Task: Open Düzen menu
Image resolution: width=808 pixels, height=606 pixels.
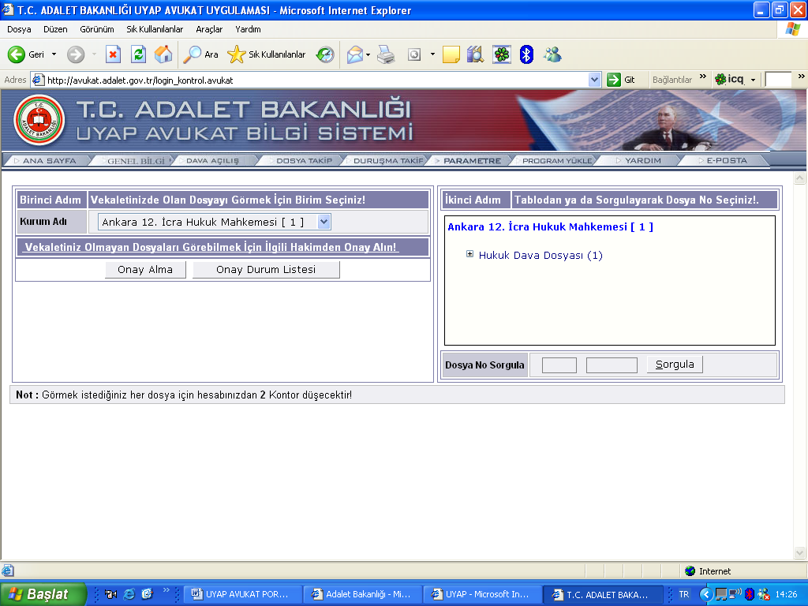Action: (x=55, y=29)
